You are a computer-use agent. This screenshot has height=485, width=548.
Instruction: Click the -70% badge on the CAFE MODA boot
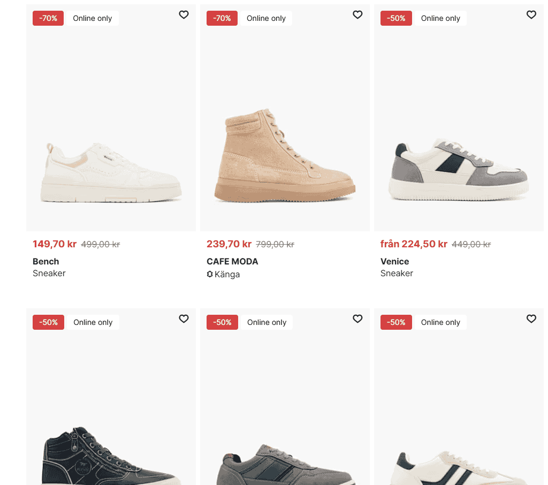click(x=222, y=18)
